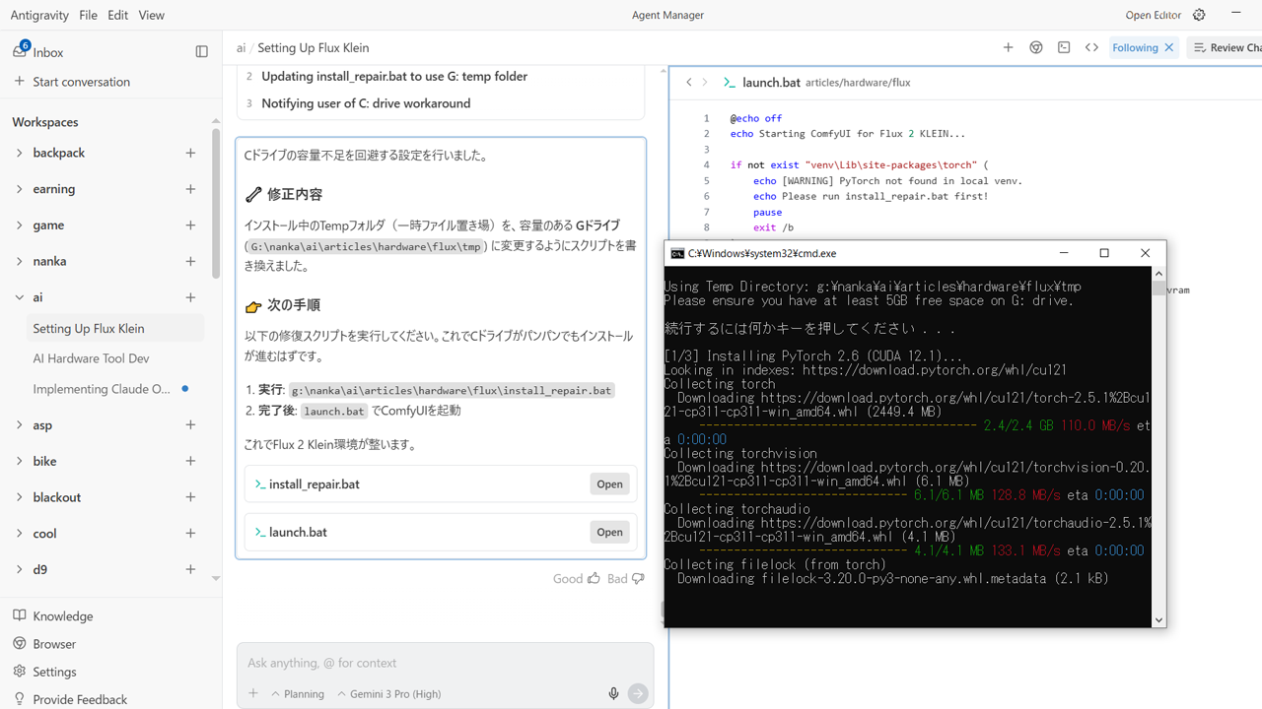Click the Open Editor button
1262x709 pixels.
(1153, 15)
